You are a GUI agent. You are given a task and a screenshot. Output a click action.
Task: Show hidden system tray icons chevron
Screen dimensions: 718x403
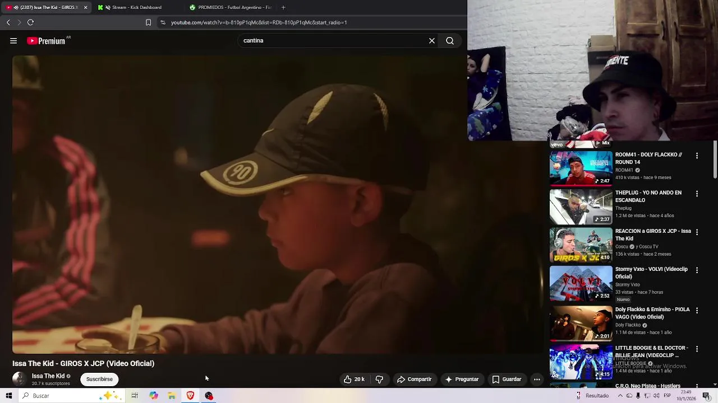(x=619, y=396)
